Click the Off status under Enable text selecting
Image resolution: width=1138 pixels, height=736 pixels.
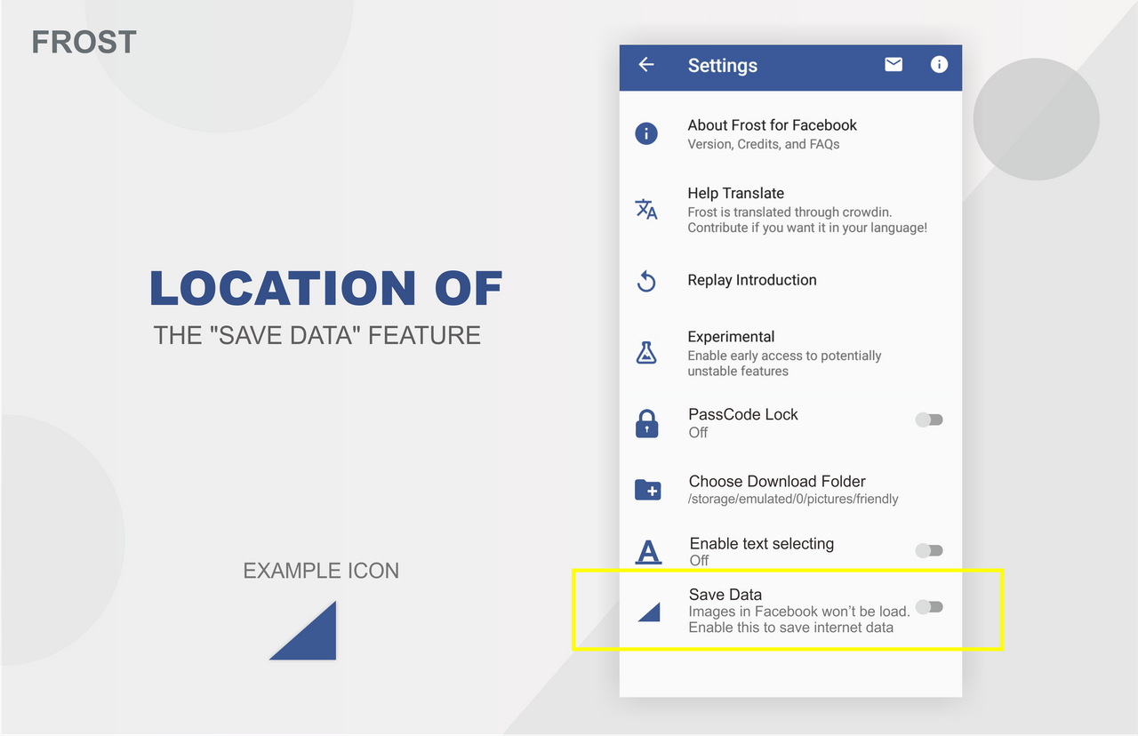700,561
